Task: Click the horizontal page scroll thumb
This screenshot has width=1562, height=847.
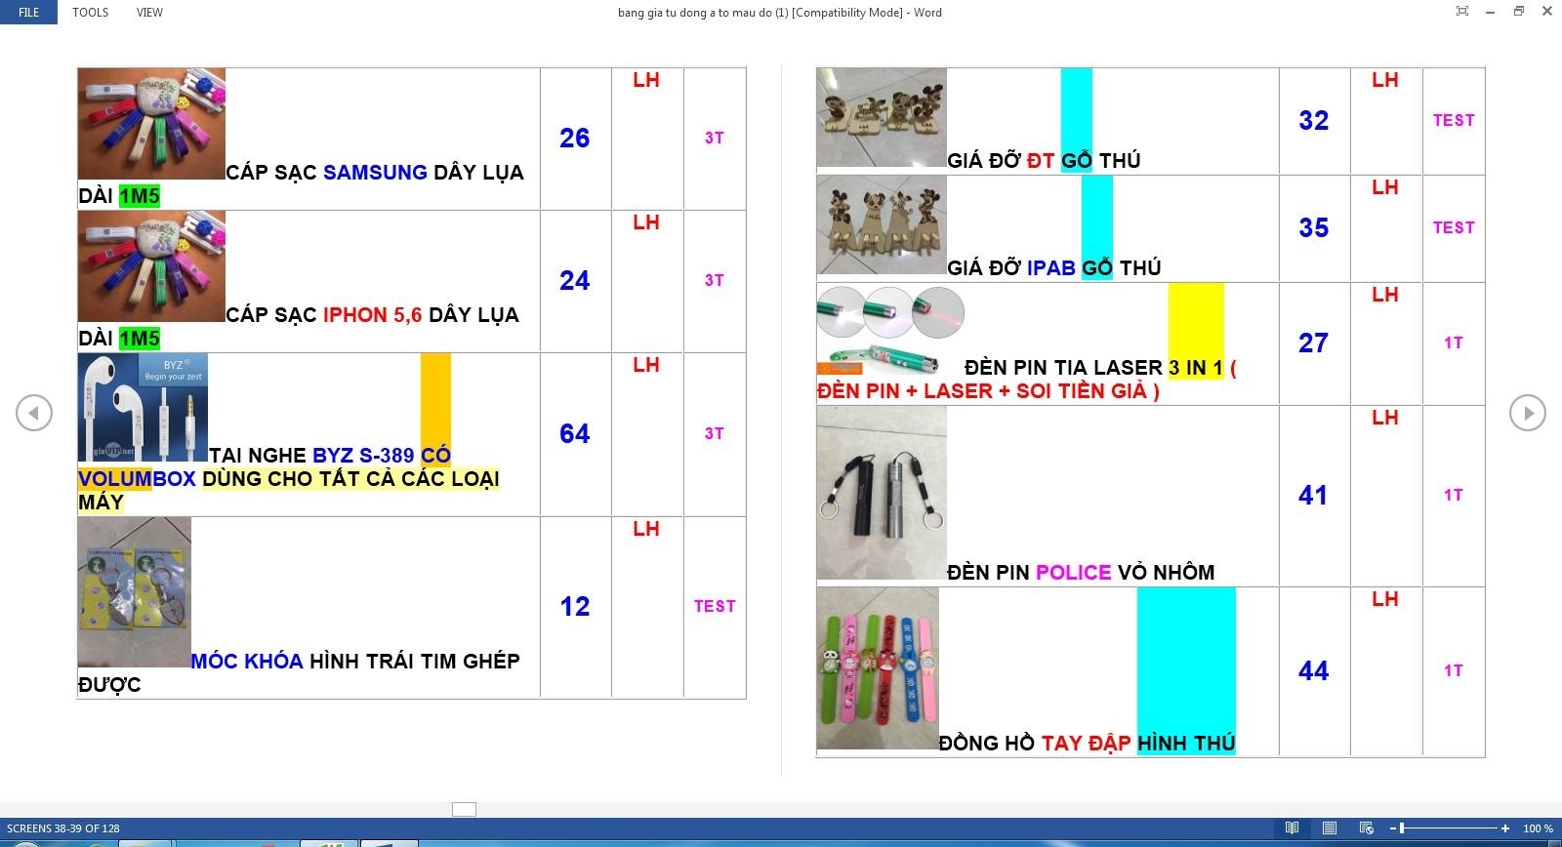Action: [464, 809]
